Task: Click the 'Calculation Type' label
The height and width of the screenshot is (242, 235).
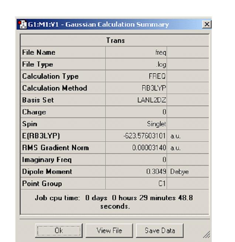Action: [x=50, y=76]
